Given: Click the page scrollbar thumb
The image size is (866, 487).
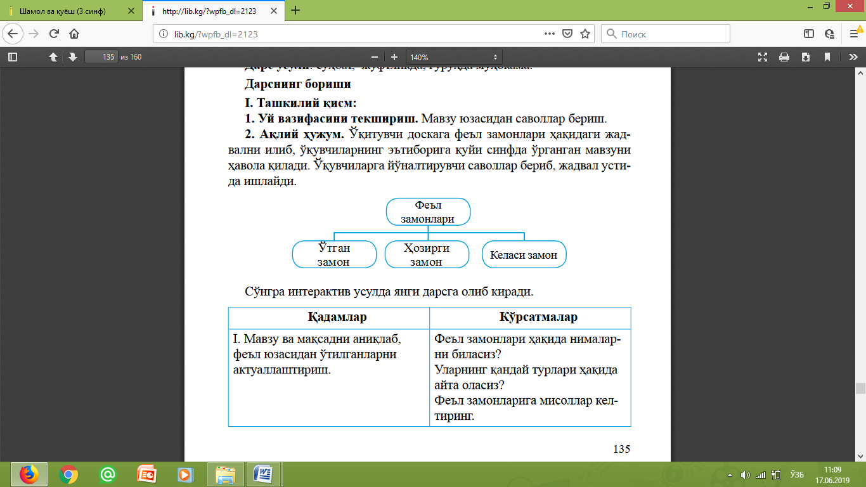Looking at the screenshot, I should tap(860, 389).
